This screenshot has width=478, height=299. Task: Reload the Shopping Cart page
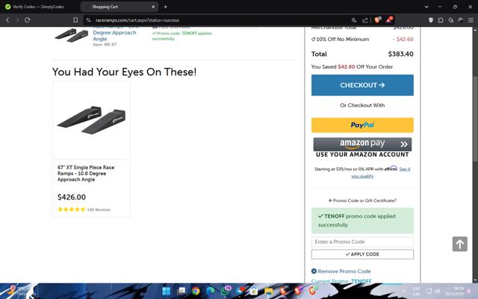pos(28,20)
